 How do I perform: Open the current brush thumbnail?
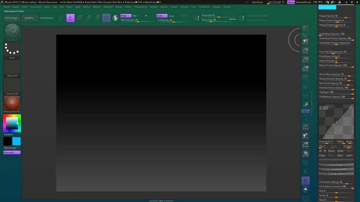pos(12,31)
